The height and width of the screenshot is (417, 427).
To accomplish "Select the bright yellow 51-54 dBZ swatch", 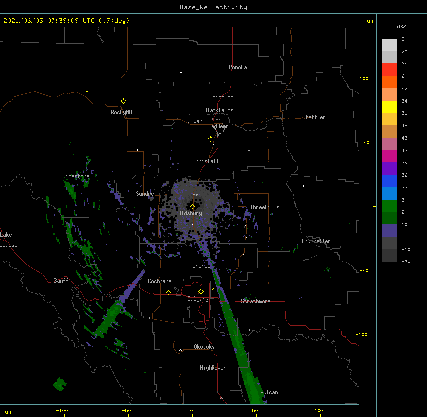I will click(x=389, y=106).
